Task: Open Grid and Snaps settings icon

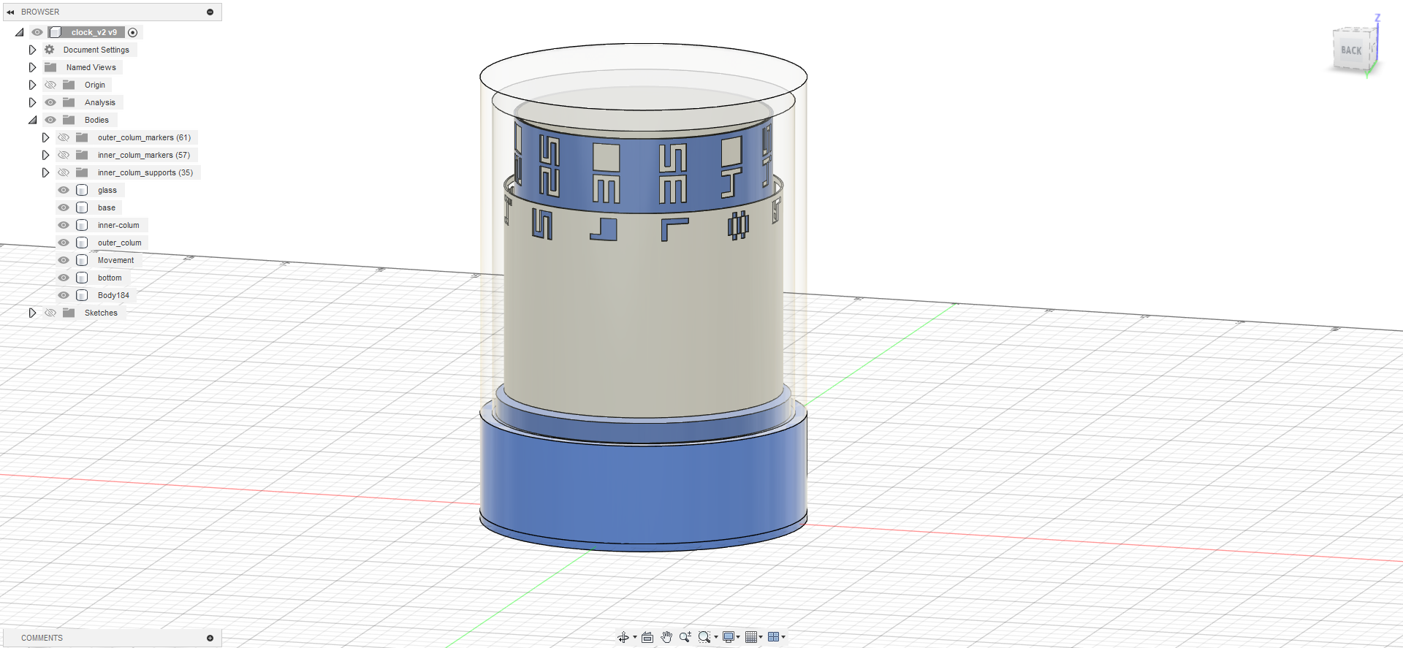Action: coord(750,637)
